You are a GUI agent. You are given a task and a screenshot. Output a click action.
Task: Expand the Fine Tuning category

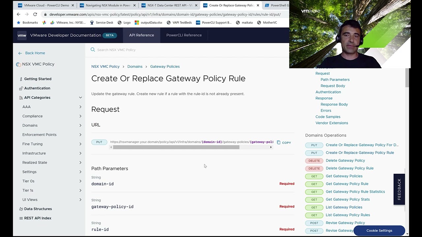[x=80, y=144]
